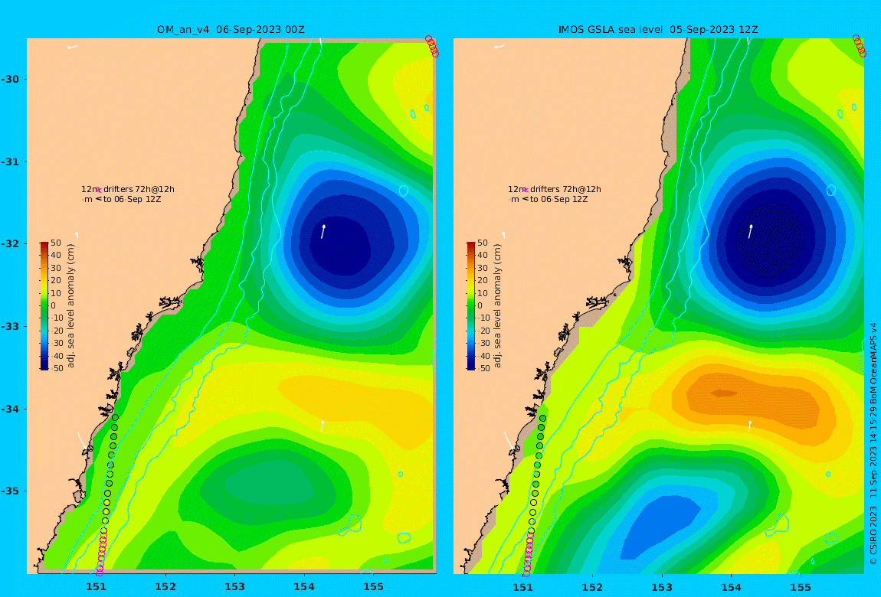Click the white drifter arrow inside the OM_an_v4 blue eddy
Screen dimensions: 881x597
tap(323, 232)
